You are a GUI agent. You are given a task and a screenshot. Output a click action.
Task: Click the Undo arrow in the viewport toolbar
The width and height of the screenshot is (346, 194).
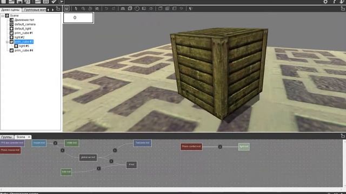pyautogui.click(x=107, y=9)
